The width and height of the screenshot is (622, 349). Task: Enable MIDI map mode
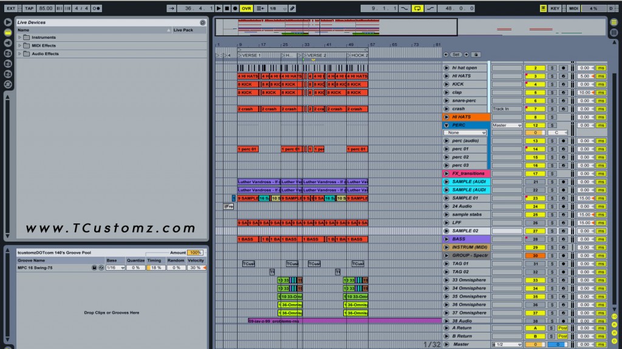(573, 8)
